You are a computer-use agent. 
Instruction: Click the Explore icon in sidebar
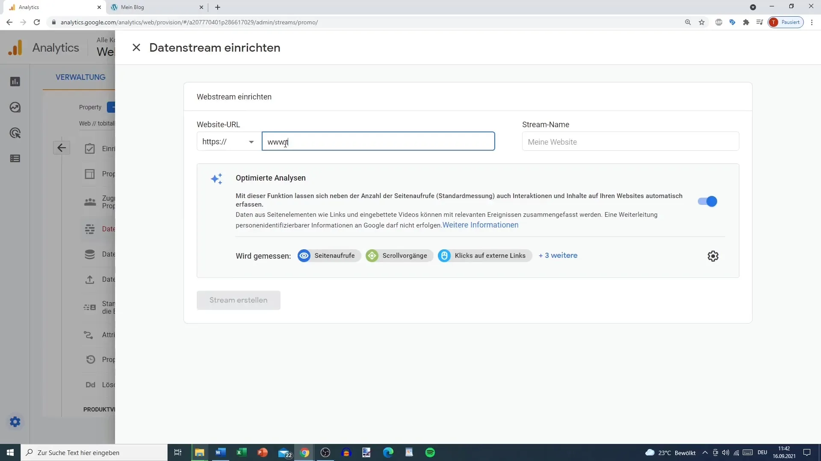click(15, 133)
